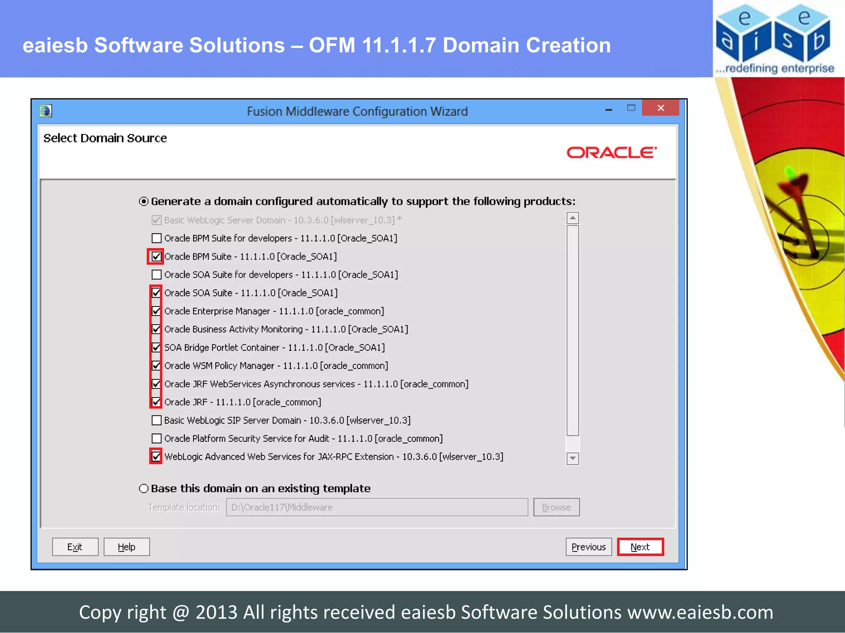Click the wizard window globe icon
Image resolution: width=845 pixels, height=633 pixels.
pyautogui.click(x=45, y=111)
